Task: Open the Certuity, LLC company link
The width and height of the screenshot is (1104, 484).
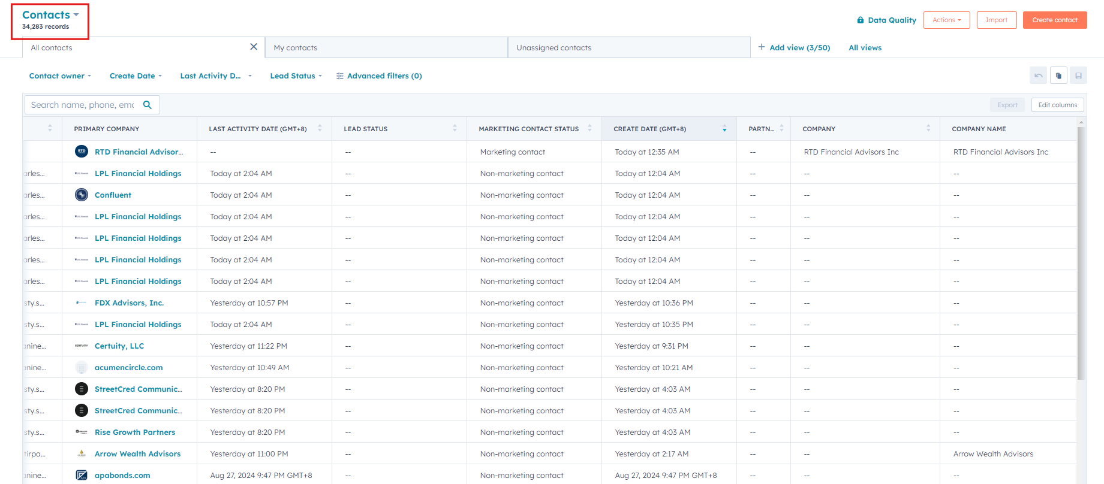Action: [119, 346]
